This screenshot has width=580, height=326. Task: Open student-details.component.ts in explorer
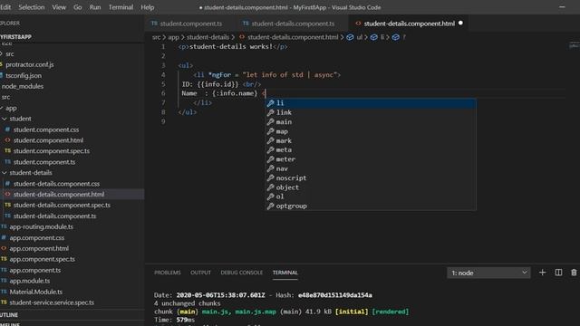click(x=54, y=216)
